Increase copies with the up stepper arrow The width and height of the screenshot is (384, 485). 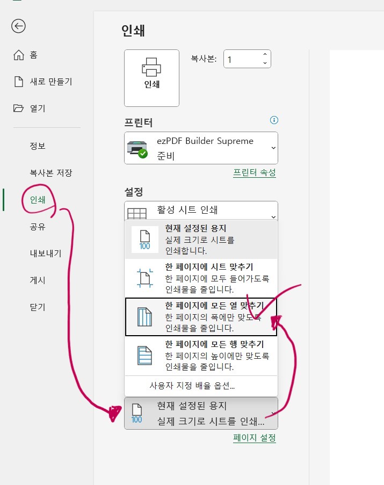tap(265, 54)
